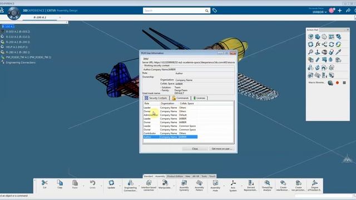Select Engineering Connections tree node
This screenshot has width=356, height=200.
pyautogui.click(x=21, y=63)
